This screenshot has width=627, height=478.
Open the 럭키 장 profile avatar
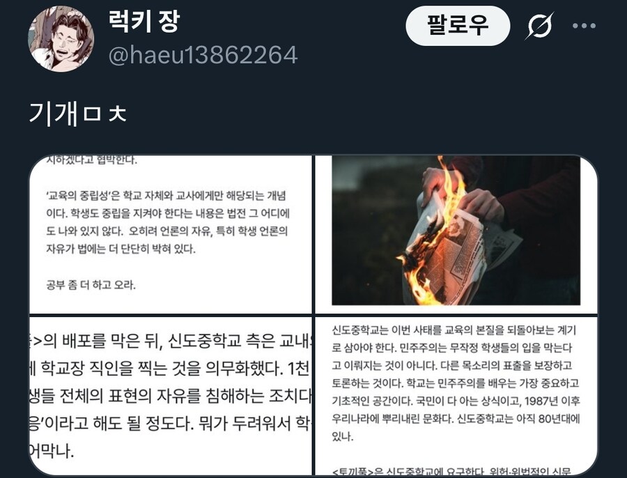(61, 39)
